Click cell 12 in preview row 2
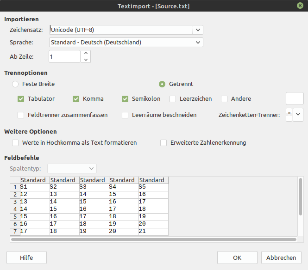308x270 pixels. 35,195
